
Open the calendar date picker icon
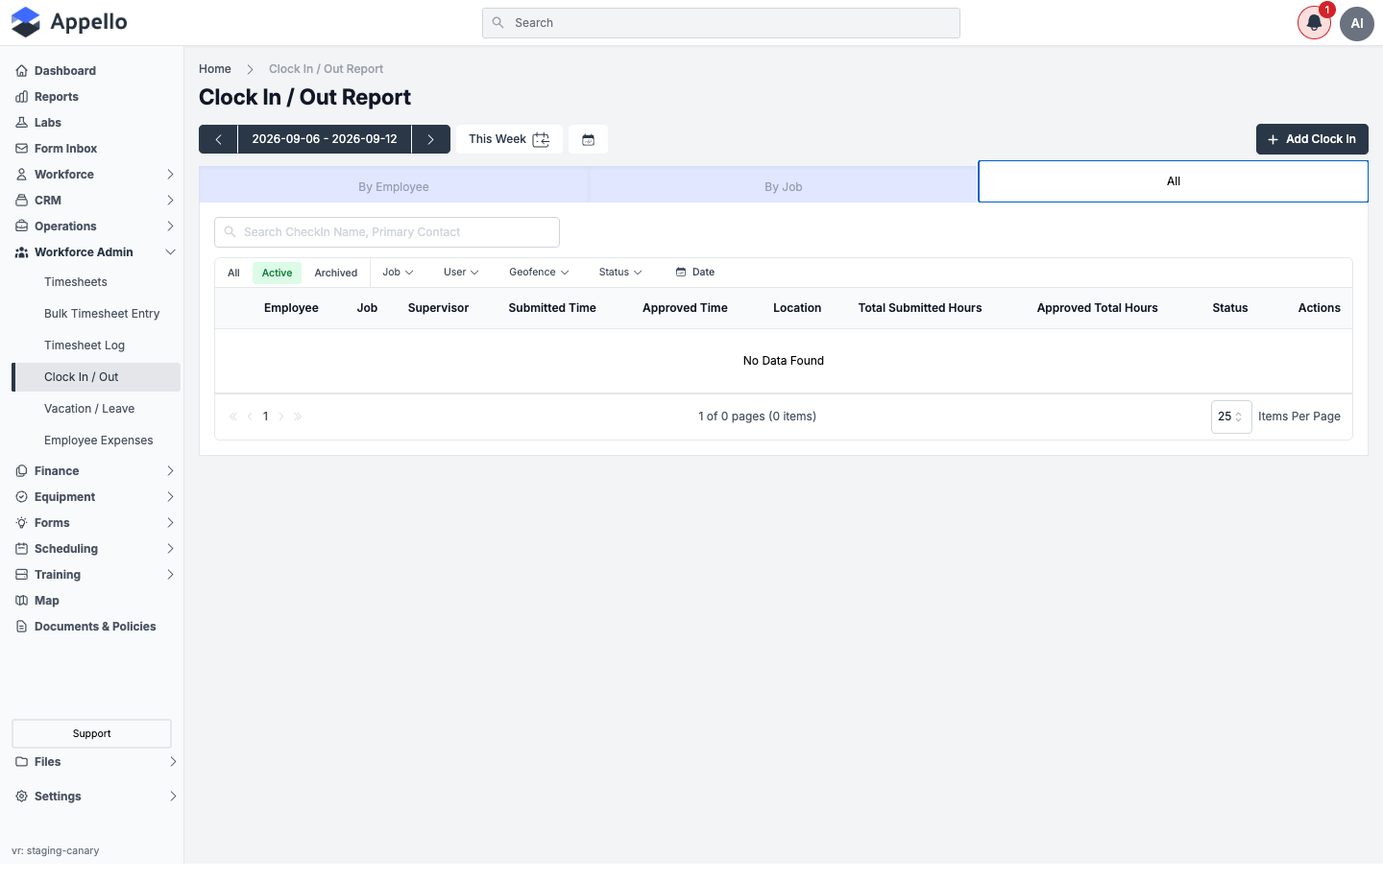[589, 139]
